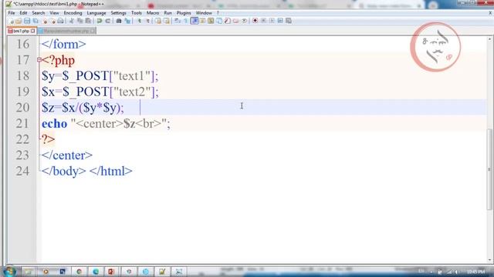Screen dimensions: 494x277
Task: Toggle synchronize vertical scrolling icon
Action: [x=158, y=21]
